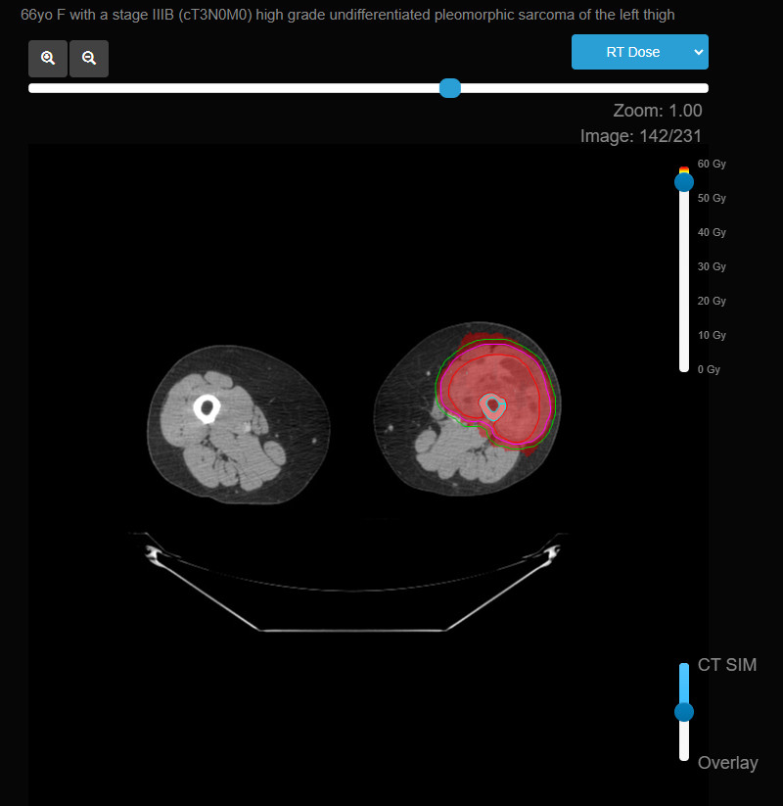This screenshot has width=783, height=806.
Task: Click the right thigh femur in CT image
Action: tap(207, 408)
